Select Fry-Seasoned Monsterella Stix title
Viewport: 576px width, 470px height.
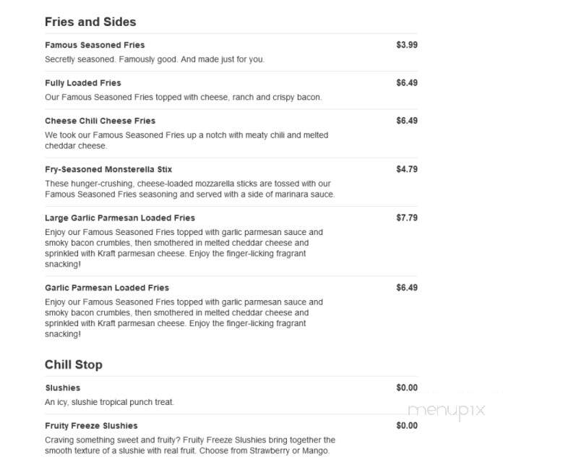click(x=108, y=169)
